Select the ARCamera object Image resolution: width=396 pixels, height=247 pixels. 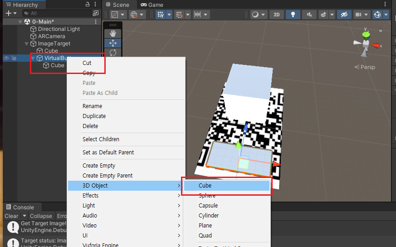coord(48,36)
